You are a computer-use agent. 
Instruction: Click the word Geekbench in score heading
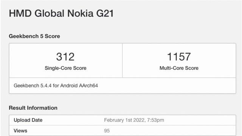click(24, 36)
